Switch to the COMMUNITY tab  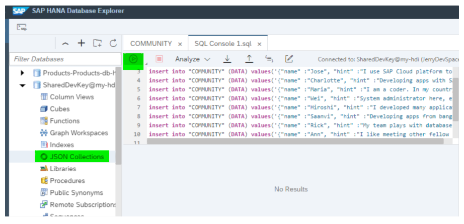point(151,44)
